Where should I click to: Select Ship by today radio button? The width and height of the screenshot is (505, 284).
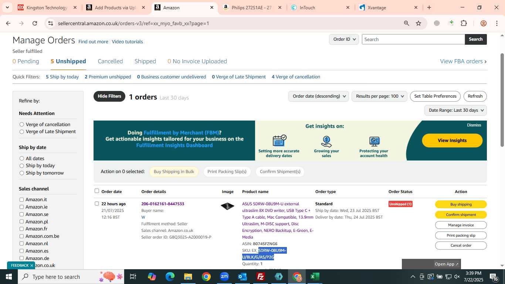pos(22,166)
